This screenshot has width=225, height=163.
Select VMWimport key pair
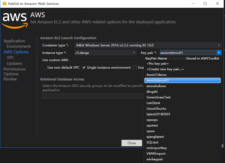coord(183,154)
